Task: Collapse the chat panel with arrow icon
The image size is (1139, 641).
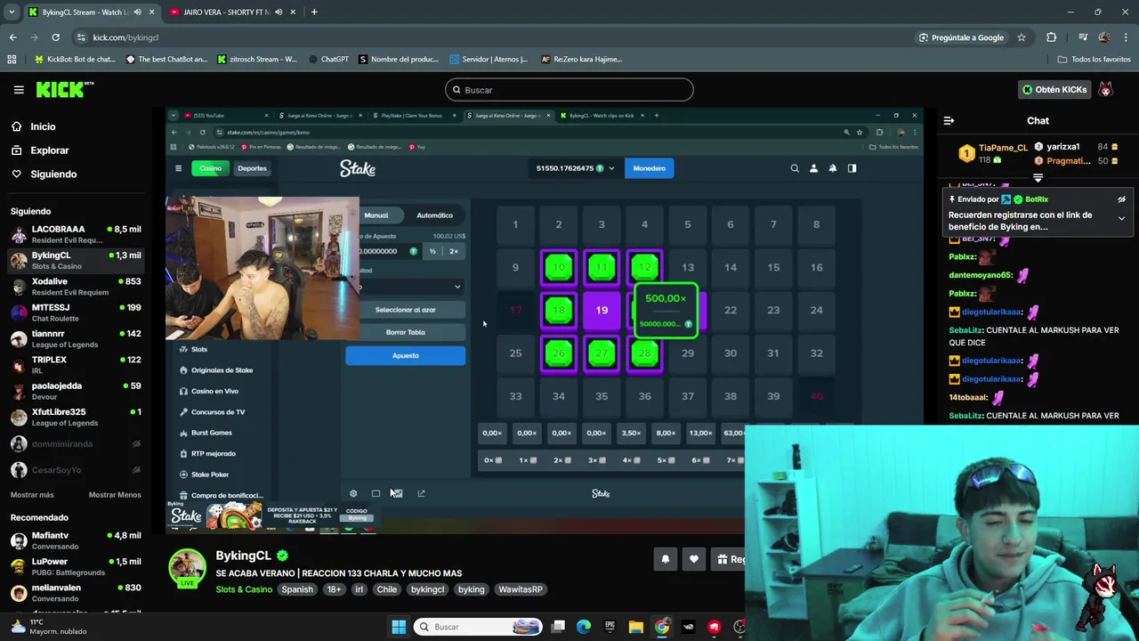Action: click(x=949, y=121)
